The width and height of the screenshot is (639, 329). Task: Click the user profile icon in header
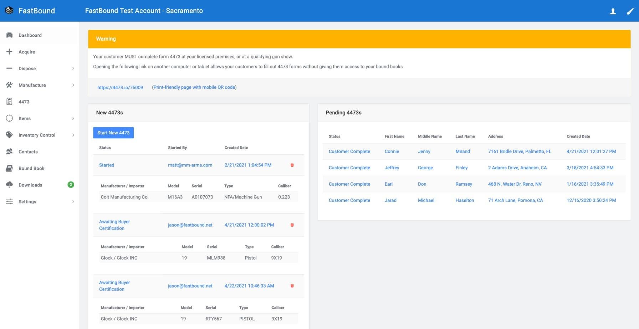click(x=613, y=11)
